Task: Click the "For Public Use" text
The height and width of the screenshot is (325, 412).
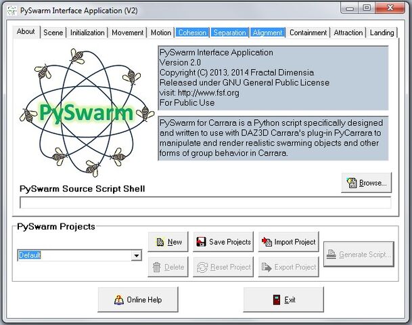Action: click(x=187, y=103)
